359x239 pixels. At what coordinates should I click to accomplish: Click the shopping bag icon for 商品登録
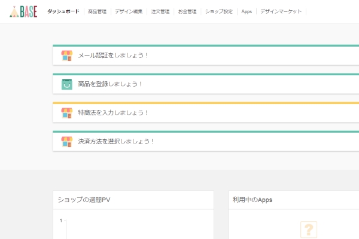[x=66, y=84]
